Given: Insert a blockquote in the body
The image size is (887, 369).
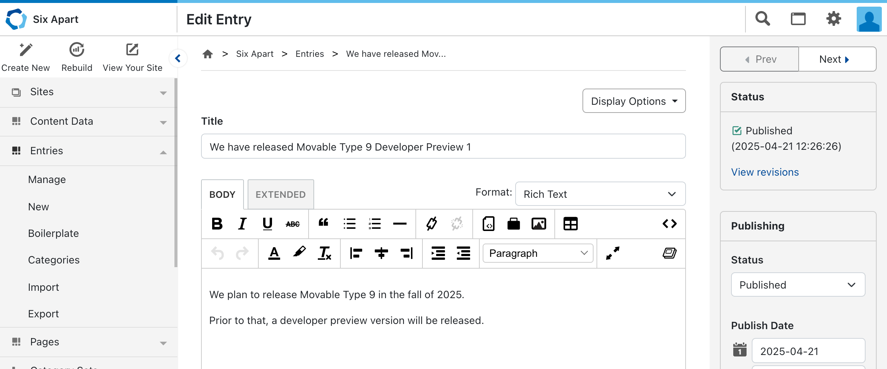Looking at the screenshot, I should 323,223.
